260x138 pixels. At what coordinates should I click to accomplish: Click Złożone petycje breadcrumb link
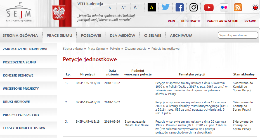click(x=135, y=49)
